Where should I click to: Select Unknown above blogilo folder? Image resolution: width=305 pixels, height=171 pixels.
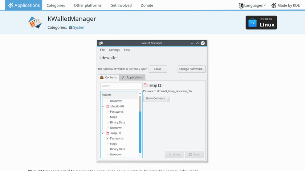116,101
